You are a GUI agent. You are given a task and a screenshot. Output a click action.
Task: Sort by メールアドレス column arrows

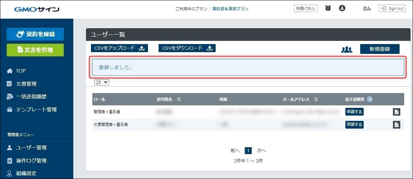316,100
